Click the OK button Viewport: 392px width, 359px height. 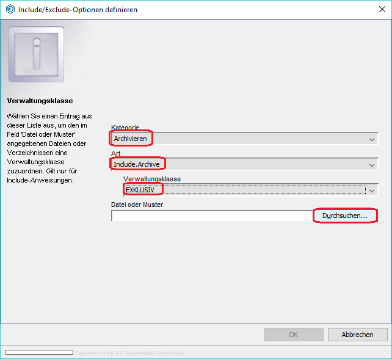[293, 335]
